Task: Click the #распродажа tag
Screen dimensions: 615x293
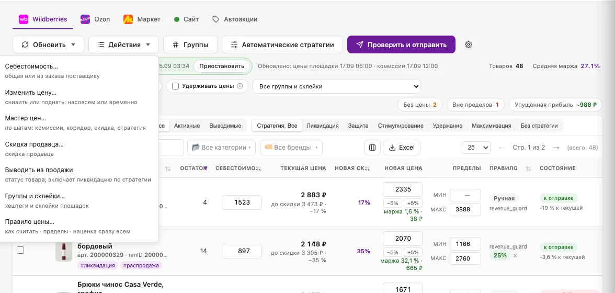Action: tap(141, 266)
